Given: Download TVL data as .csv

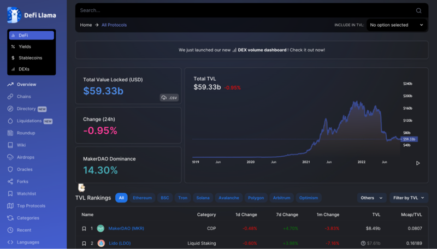Looking at the screenshot, I should point(169,98).
